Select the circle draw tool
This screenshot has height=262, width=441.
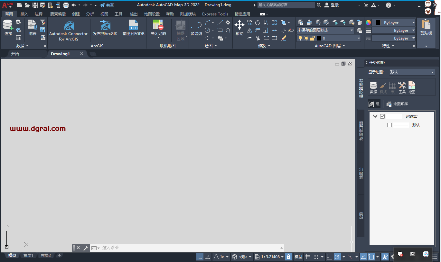tap(207, 30)
